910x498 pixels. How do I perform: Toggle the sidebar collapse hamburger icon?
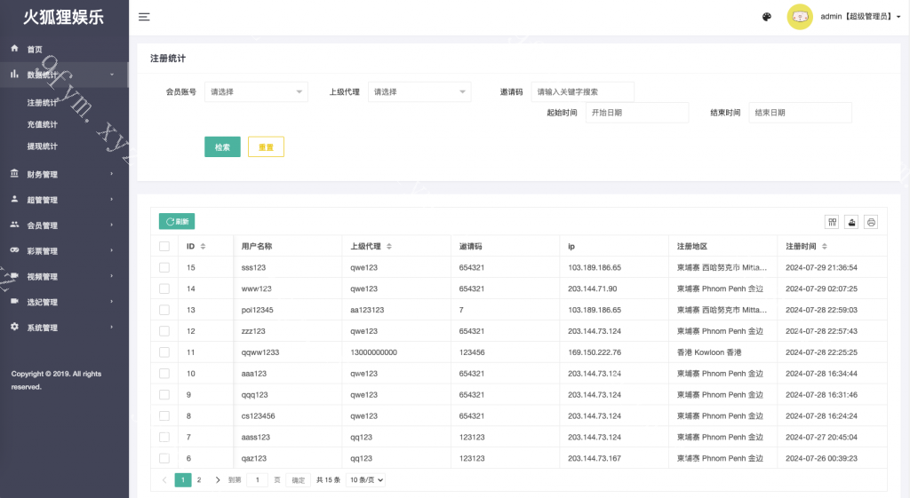coord(144,18)
